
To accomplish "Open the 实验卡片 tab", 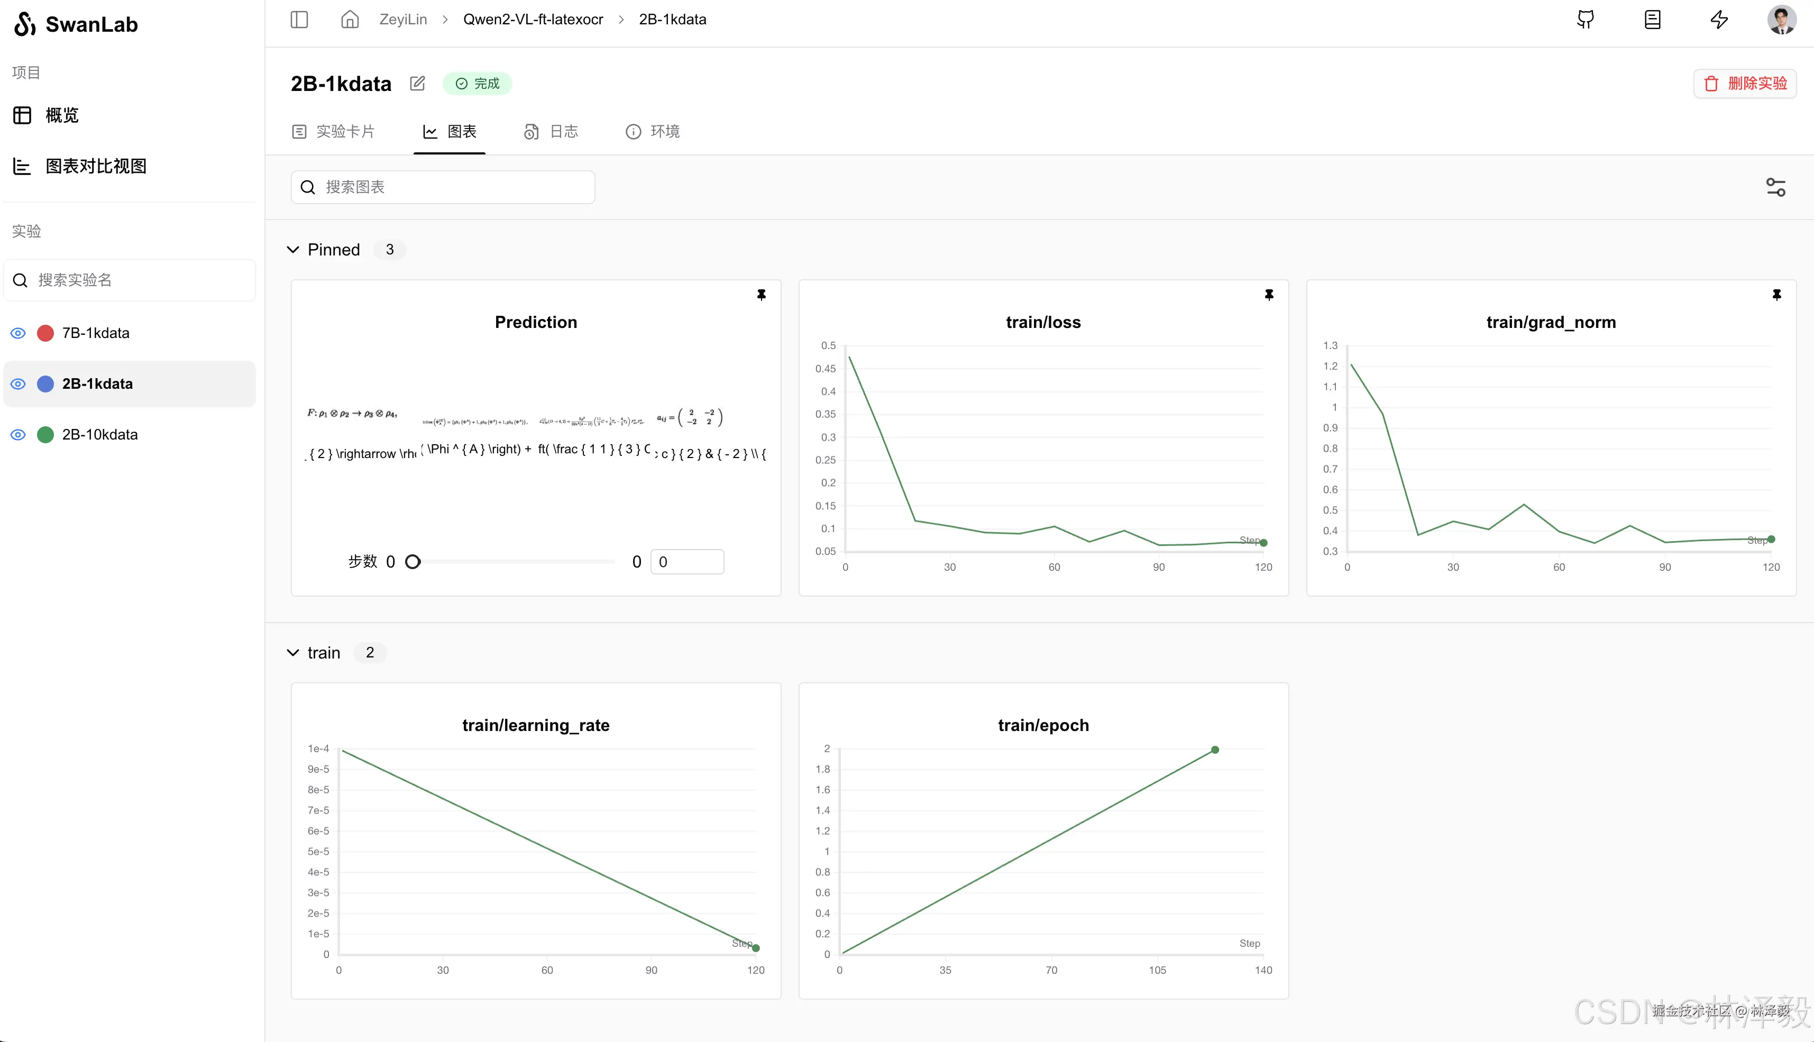I will pos(334,132).
